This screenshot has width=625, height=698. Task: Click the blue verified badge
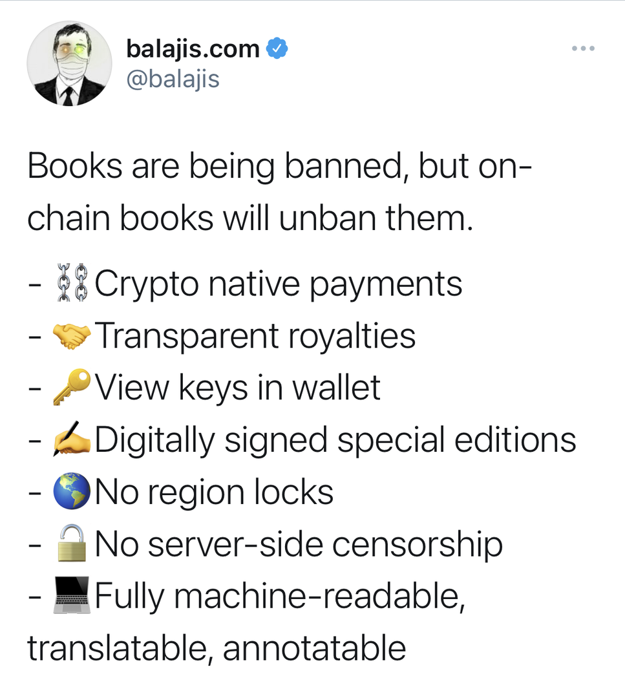click(x=277, y=48)
